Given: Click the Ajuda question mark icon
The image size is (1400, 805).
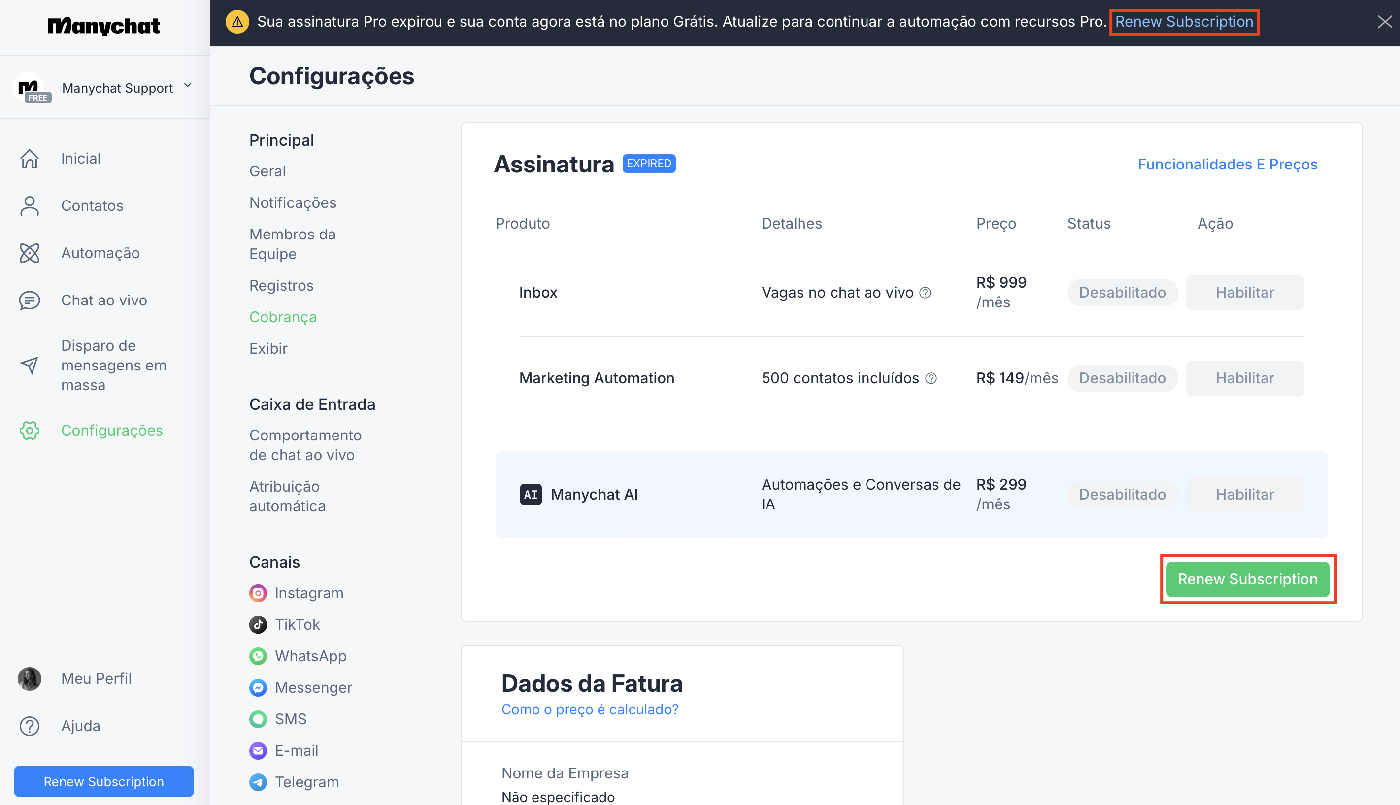Looking at the screenshot, I should tap(29, 726).
